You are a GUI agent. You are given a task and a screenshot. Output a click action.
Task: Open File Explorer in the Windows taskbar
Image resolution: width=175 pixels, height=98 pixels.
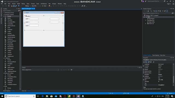pyautogui.click(x=47, y=96)
